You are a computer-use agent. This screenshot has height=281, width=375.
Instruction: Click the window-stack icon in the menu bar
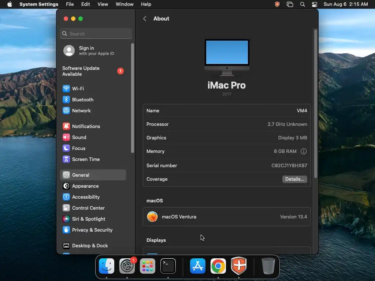290,4
